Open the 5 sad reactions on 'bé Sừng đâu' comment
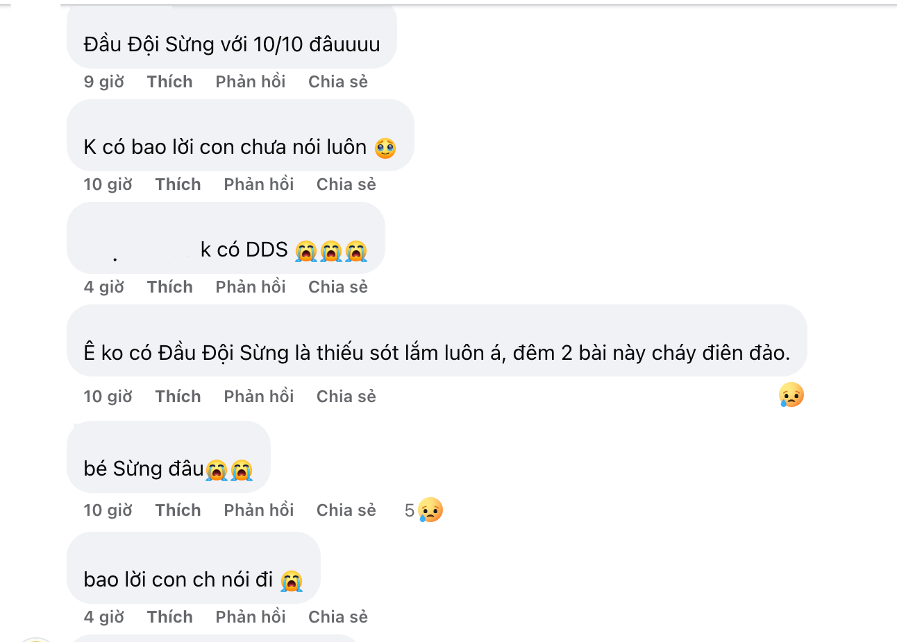The width and height of the screenshot is (897, 642). pos(424,510)
